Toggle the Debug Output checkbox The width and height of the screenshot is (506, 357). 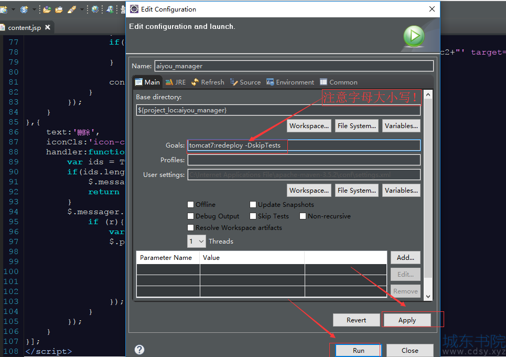tap(191, 216)
